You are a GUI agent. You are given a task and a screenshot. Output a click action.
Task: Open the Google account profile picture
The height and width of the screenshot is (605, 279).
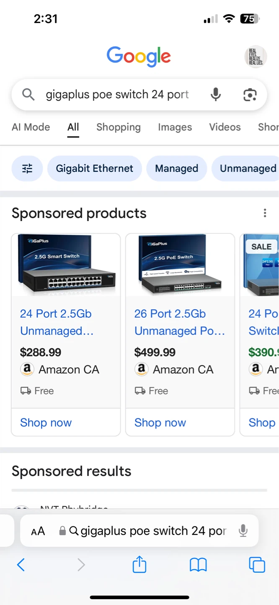tap(255, 57)
